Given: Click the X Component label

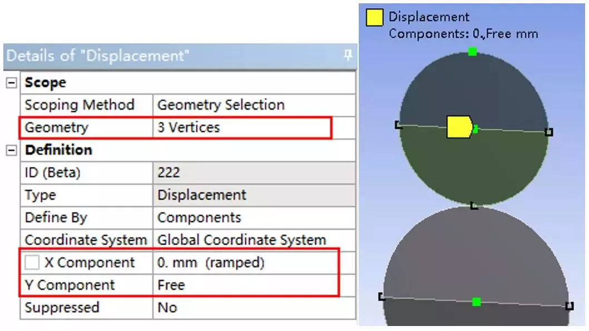Looking at the screenshot, I should (x=90, y=262).
